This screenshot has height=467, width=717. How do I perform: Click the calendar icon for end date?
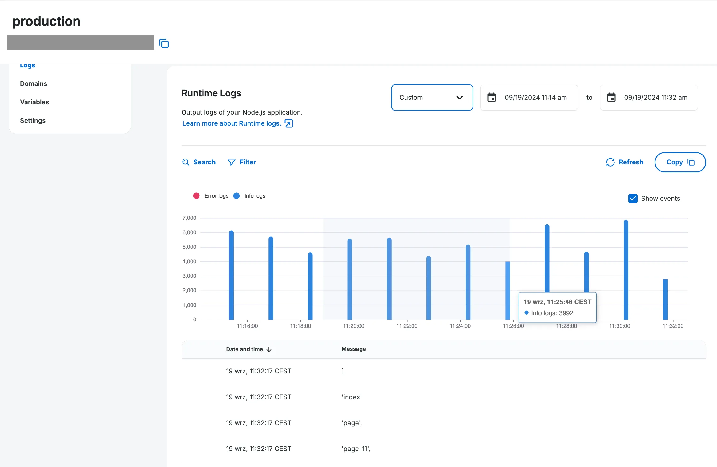611,97
